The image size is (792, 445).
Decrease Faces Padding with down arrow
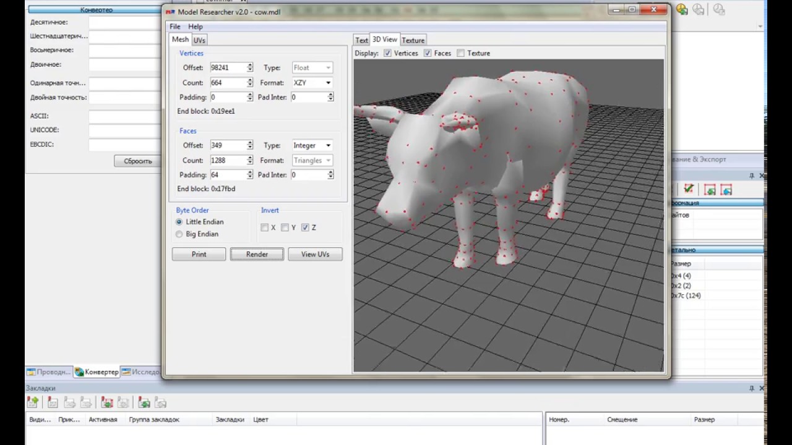click(250, 177)
